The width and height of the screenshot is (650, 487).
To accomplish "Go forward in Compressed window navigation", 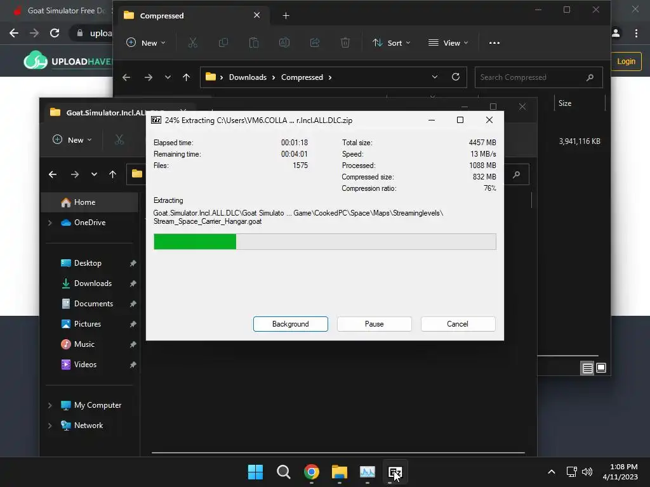I will pyautogui.click(x=148, y=77).
